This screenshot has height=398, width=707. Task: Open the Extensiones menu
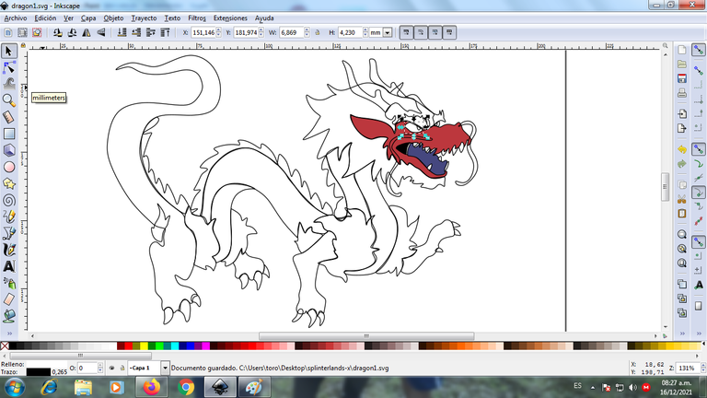click(x=230, y=18)
